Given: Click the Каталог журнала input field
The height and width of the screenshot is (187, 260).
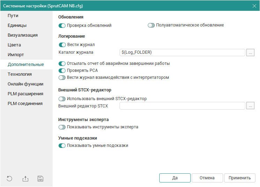Looking at the screenshot, I should pos(182,52).
